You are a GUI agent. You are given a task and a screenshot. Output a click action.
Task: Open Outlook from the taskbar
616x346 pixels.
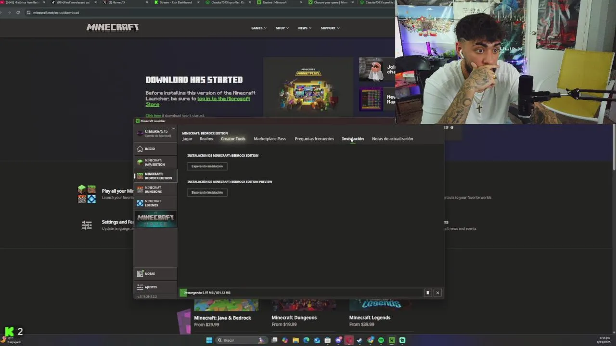pos(317,340)
